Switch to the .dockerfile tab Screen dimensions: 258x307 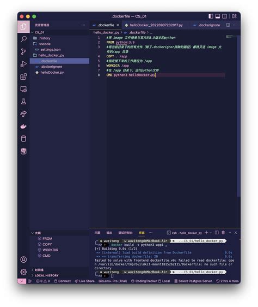pyautogui.click(x=106, y=25)
